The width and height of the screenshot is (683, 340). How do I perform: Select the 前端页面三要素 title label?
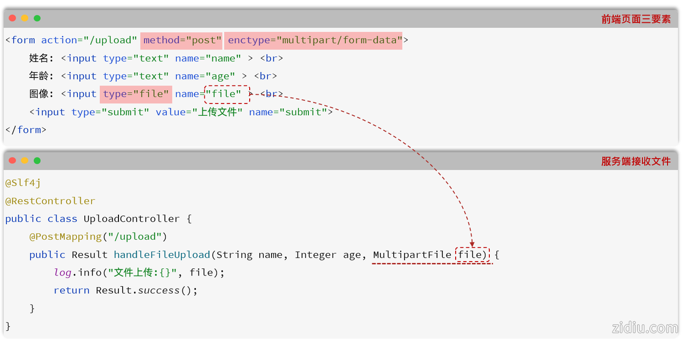pos(636,19)
